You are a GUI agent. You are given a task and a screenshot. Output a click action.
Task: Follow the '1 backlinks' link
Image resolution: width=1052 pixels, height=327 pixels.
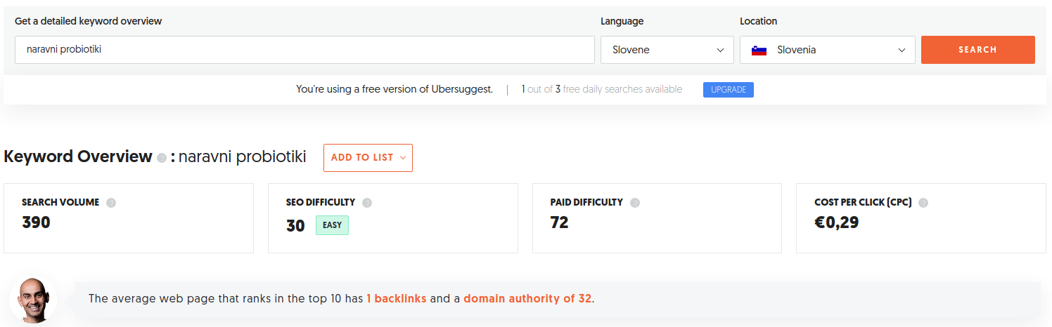[396, 298]
